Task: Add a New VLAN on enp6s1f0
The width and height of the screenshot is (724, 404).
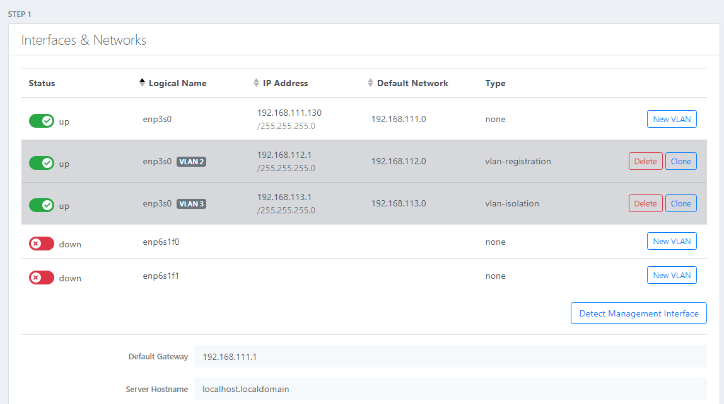Action: [x=672, y=241]
